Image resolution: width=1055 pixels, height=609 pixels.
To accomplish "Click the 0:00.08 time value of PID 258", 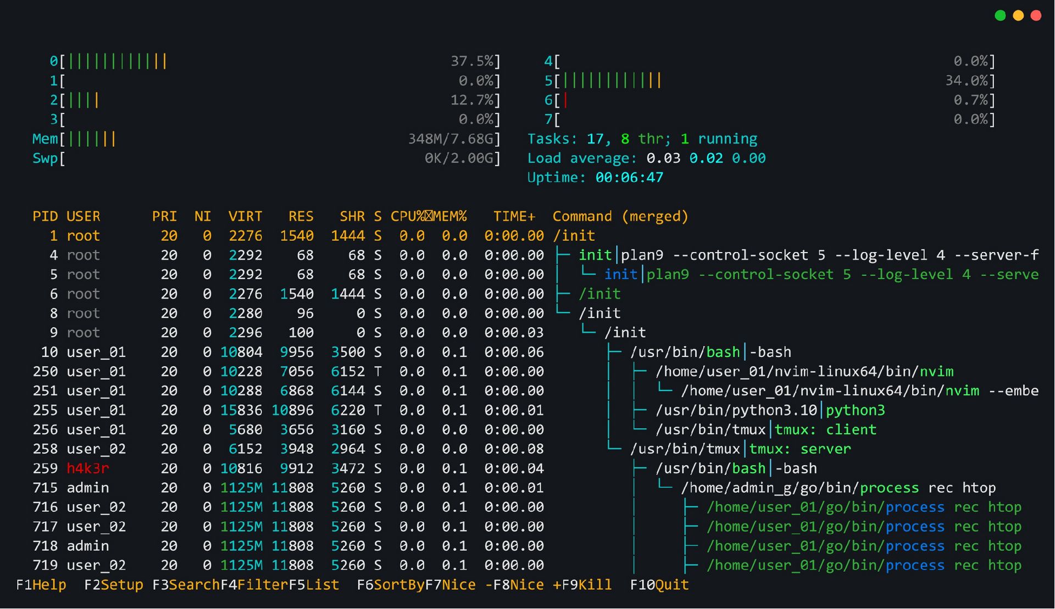I will [x=514, y=449].
